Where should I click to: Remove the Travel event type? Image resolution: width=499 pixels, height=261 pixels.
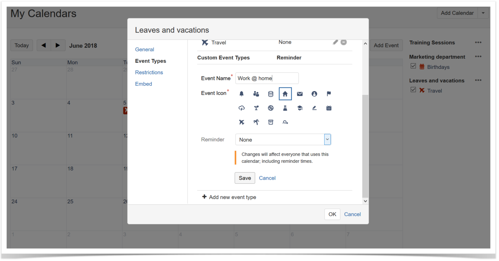point(344,42)
